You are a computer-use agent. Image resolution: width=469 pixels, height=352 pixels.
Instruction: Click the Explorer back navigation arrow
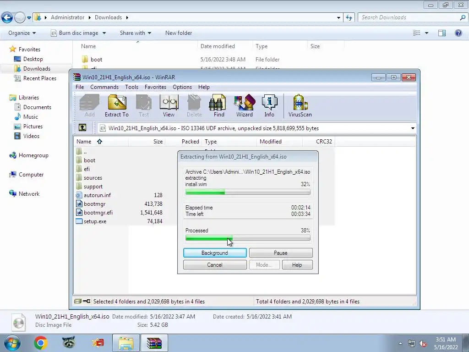tap(7, 18)
